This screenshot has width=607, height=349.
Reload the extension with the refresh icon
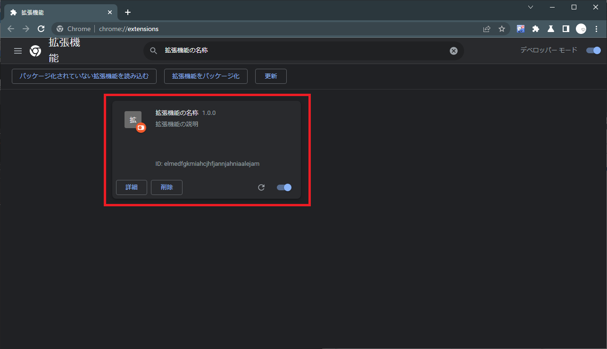pyautogui.click(x=261, y=187)
